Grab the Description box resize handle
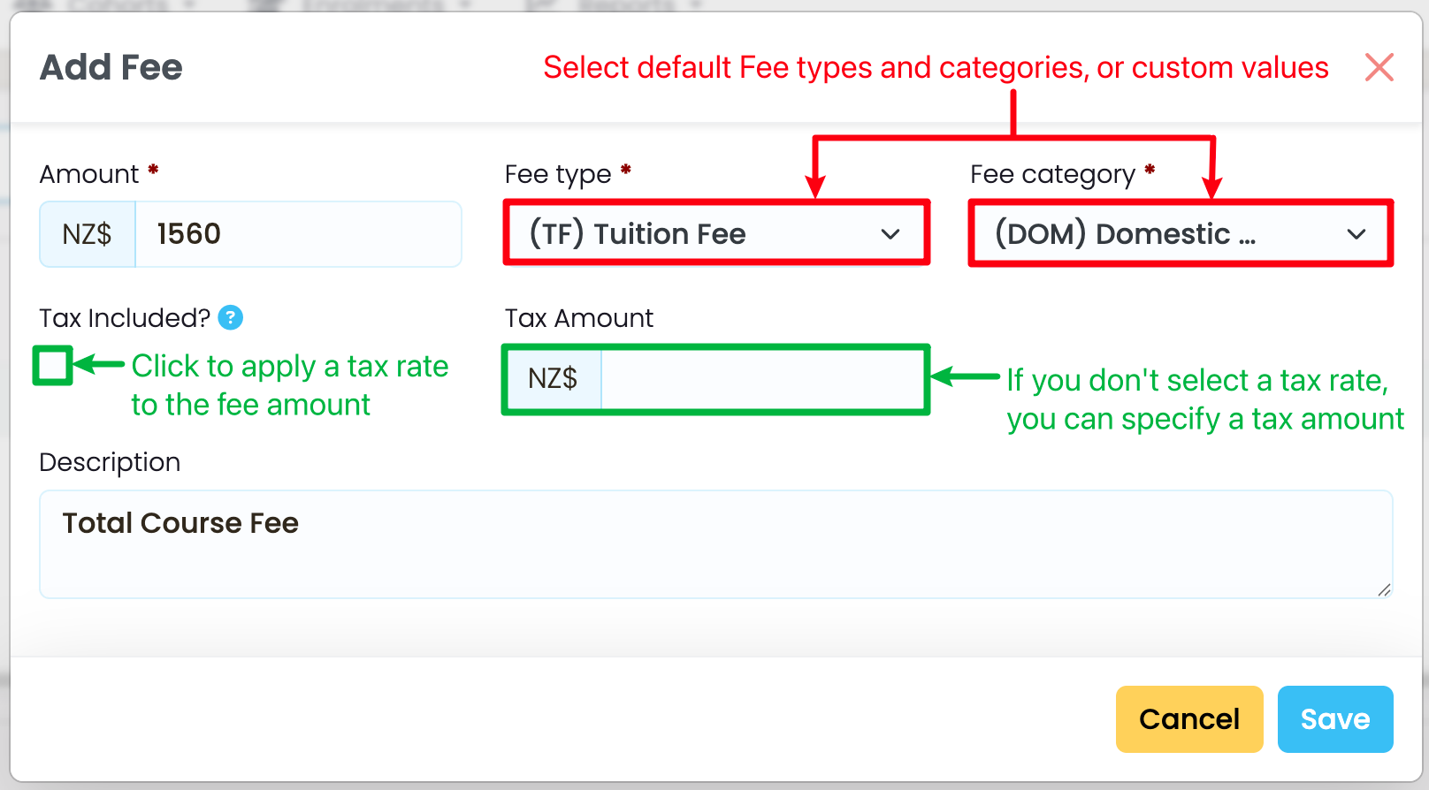Image resolution: width=1429 pixels, height=790 pixels. click(1384, 590)
